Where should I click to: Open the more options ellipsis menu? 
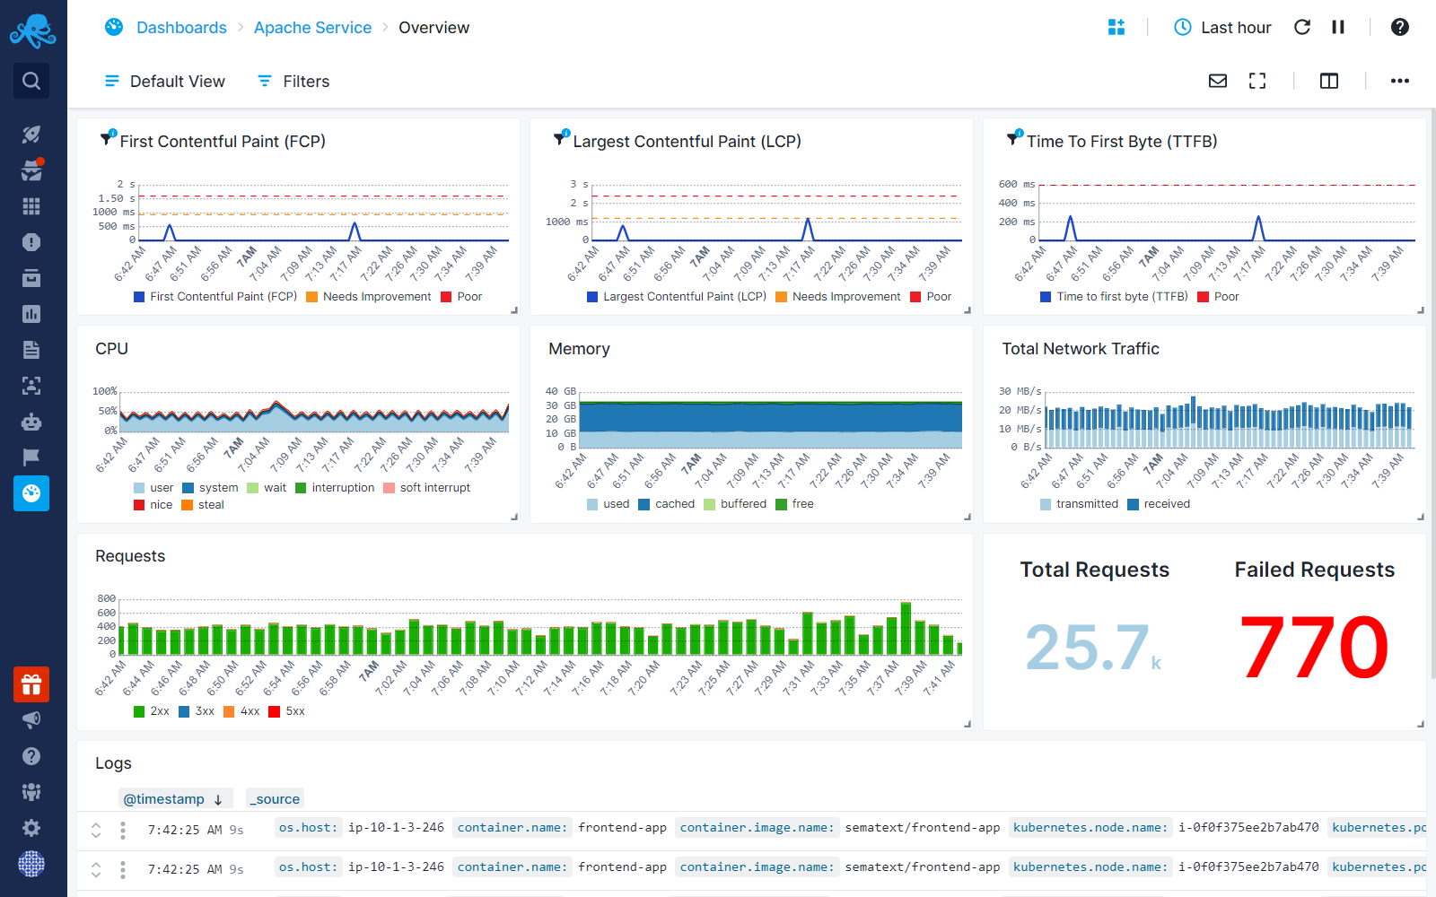tap(1399, 81)
